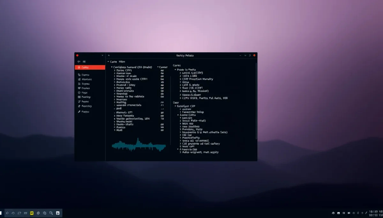Click the right panel vertical scrollbar

click(x=256, y=102)
